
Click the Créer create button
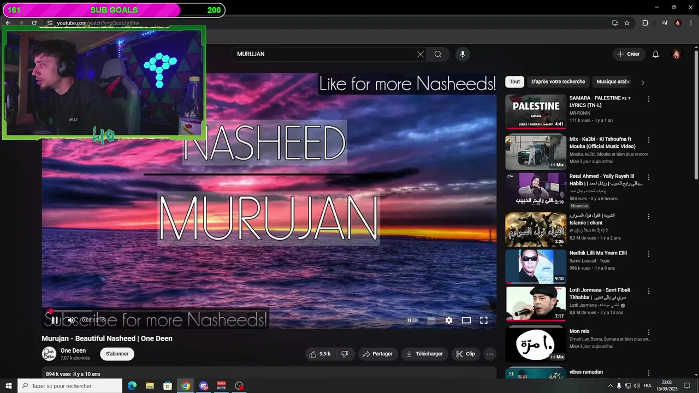point(629,54)
